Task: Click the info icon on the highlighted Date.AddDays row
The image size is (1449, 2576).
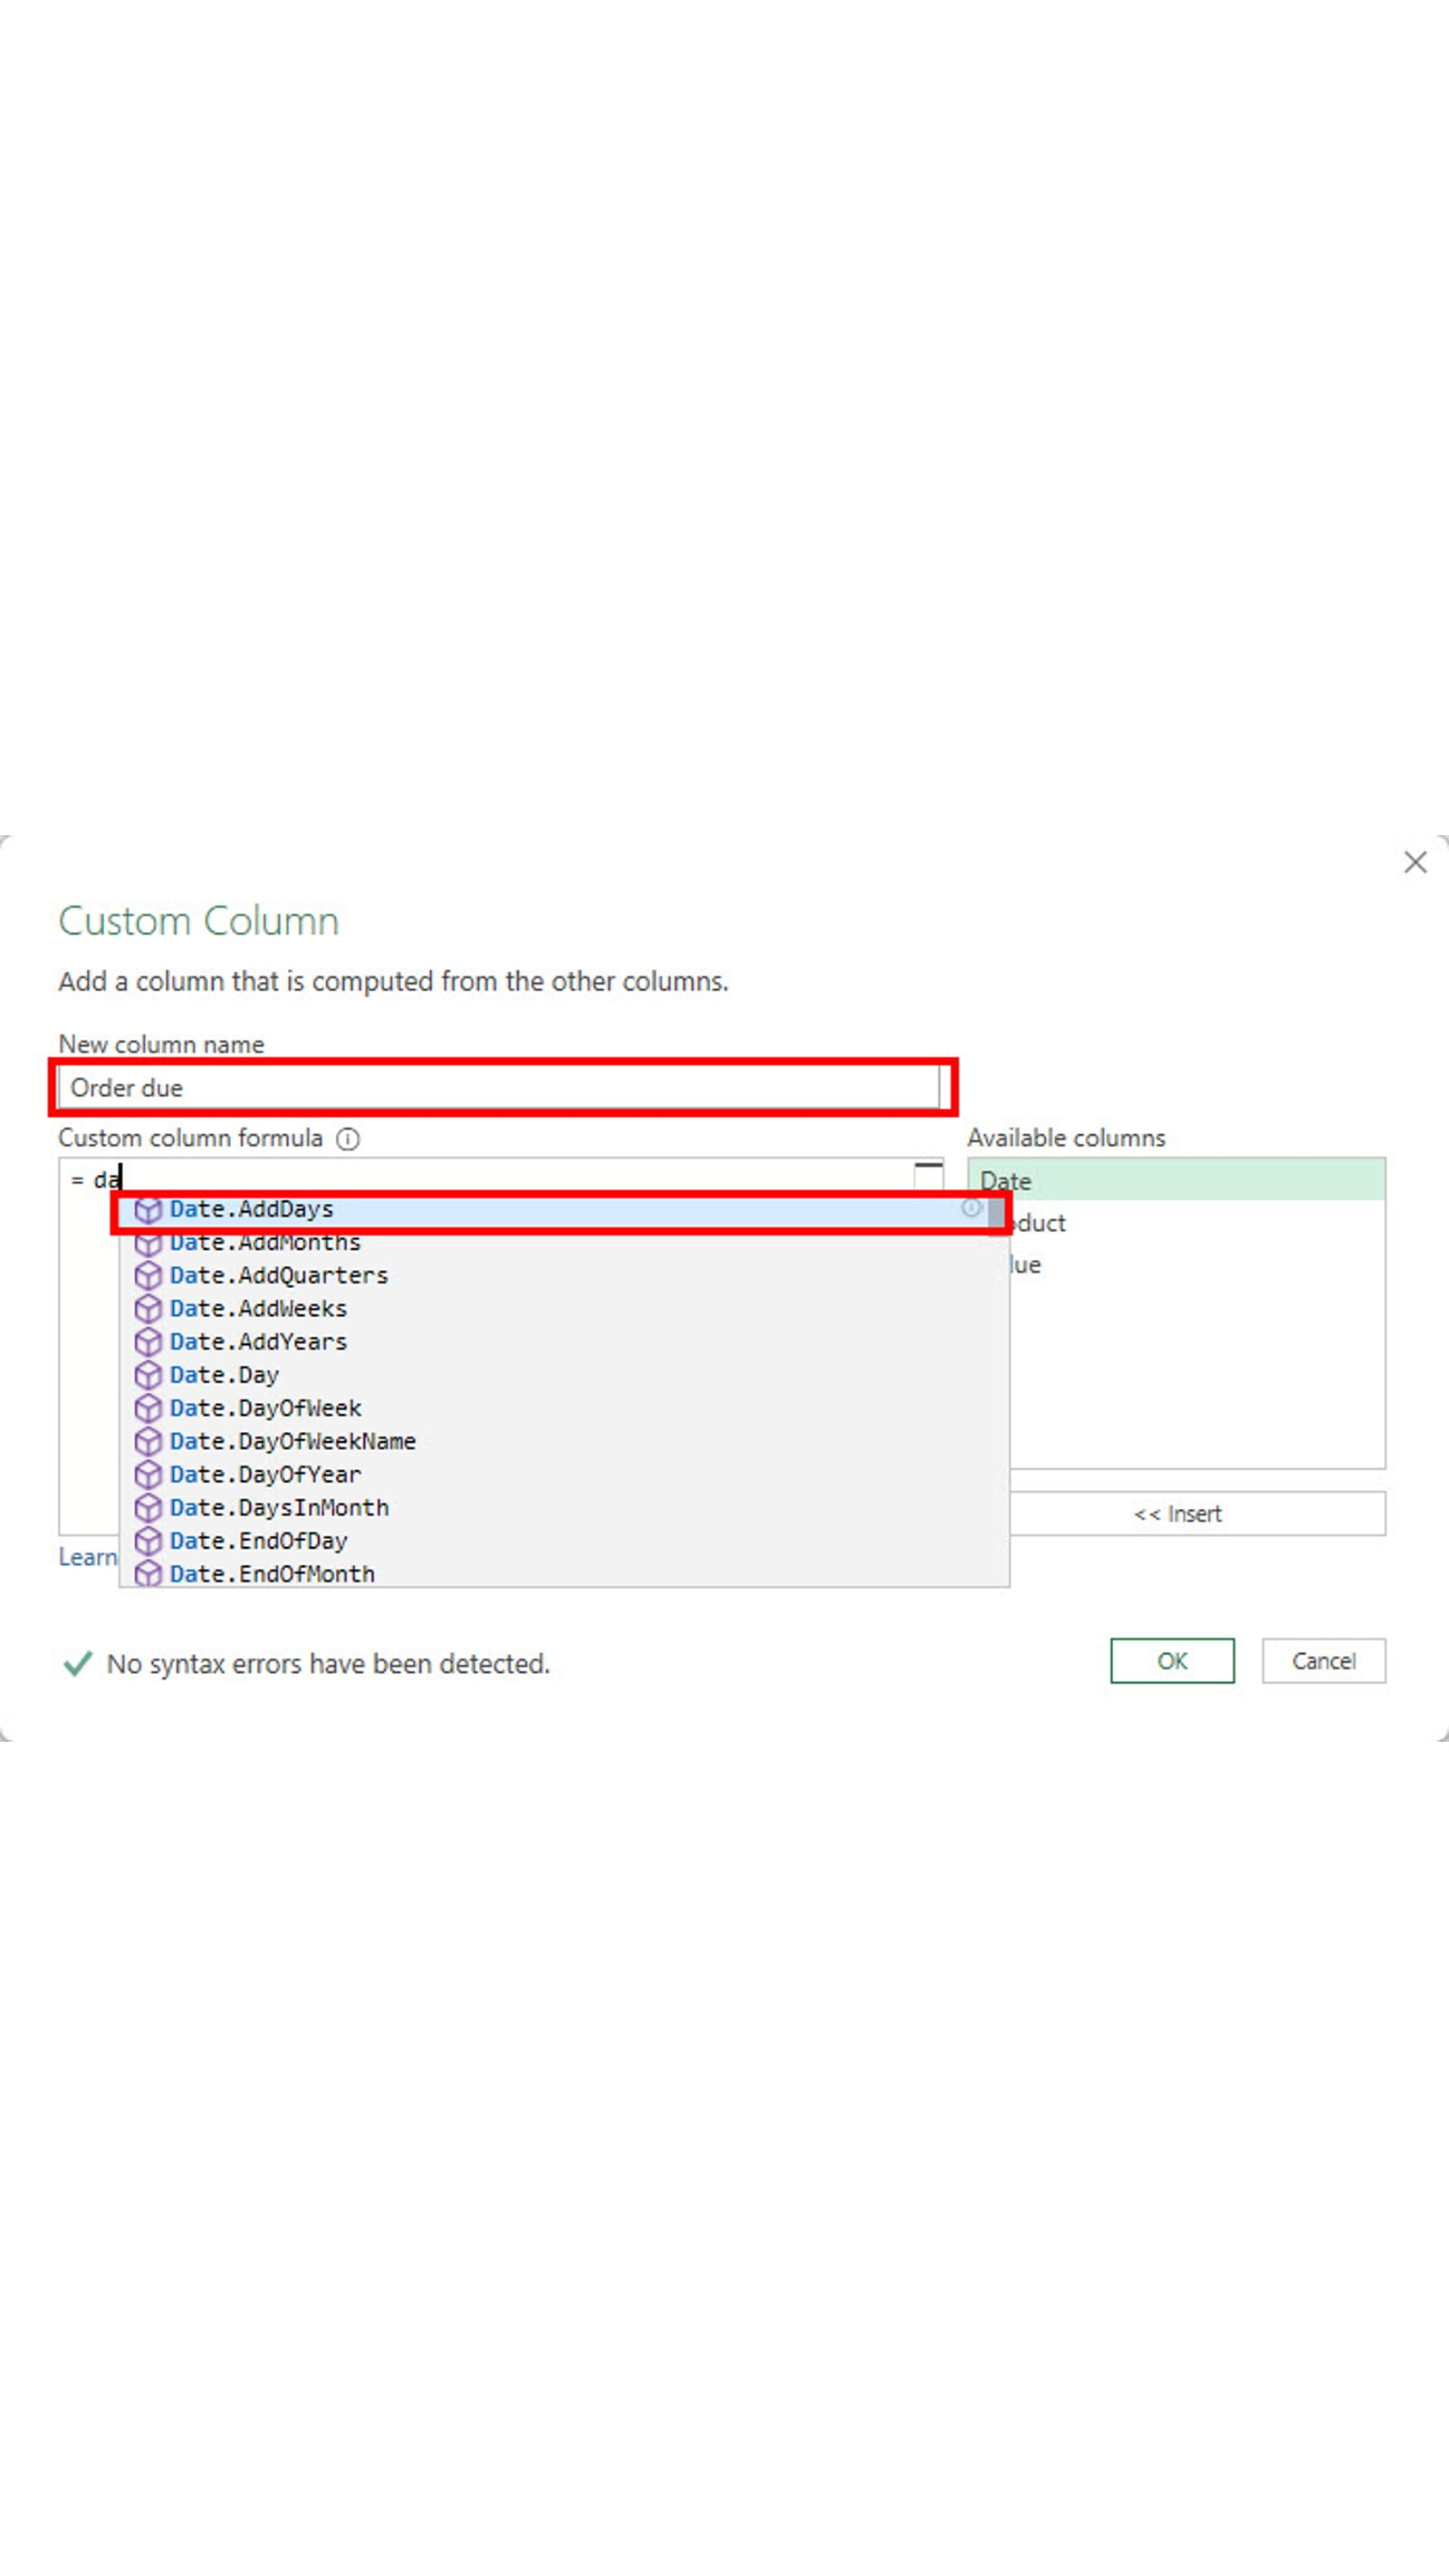Action: (x=973, y=1209)
